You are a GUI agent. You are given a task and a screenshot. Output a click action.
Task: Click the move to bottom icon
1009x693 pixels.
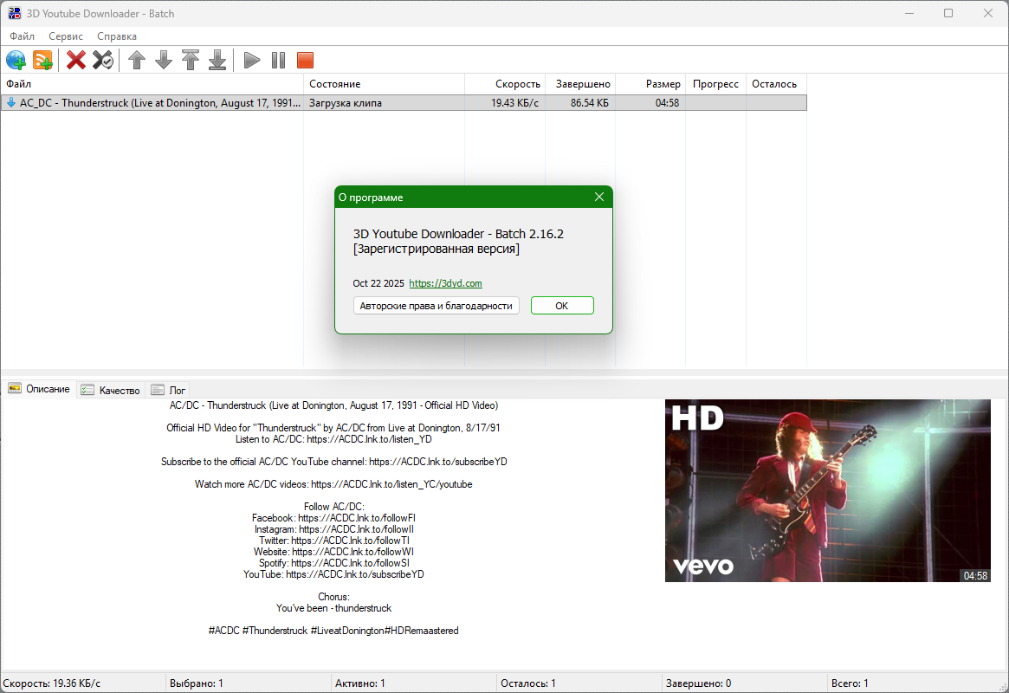(x=217, y=61)
